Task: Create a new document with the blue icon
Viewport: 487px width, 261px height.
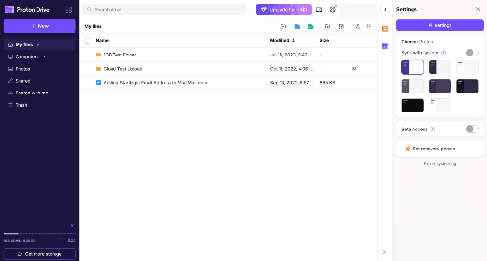Action: tap(297, 26)
